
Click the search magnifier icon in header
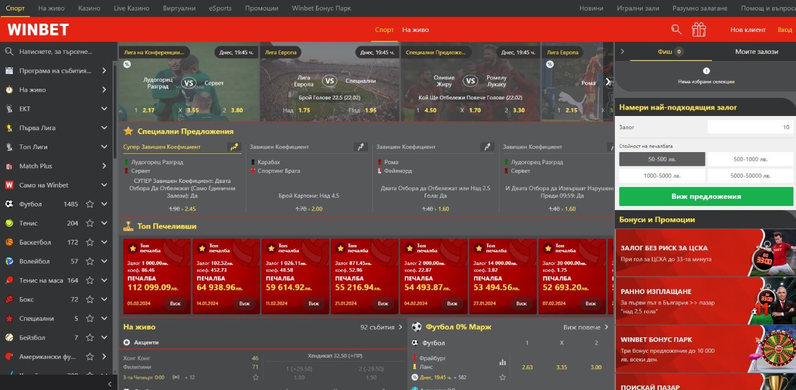[x=676, y=30]
